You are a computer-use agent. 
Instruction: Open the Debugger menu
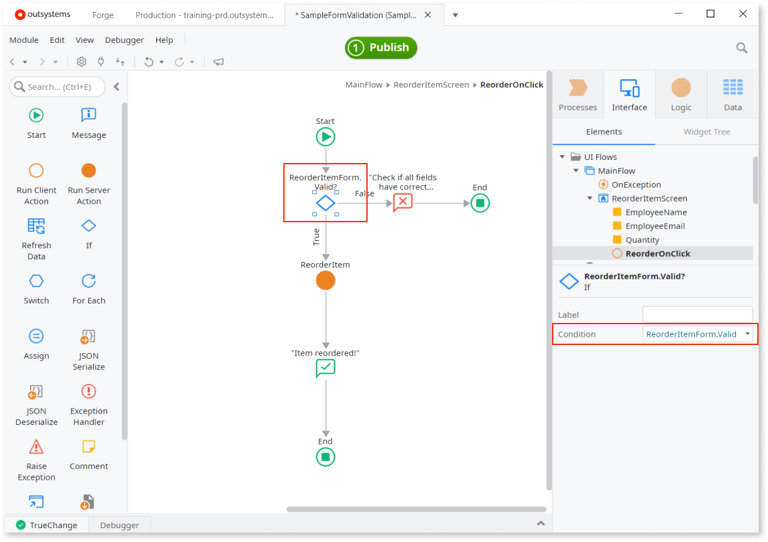124,40
